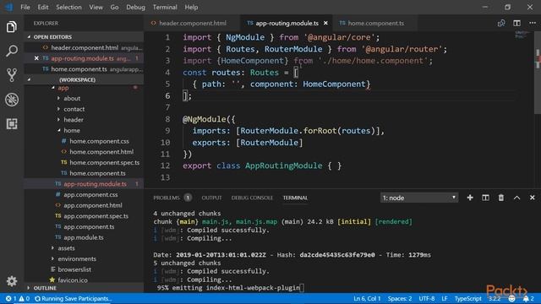Open home.component.css file

pos(99,141)
